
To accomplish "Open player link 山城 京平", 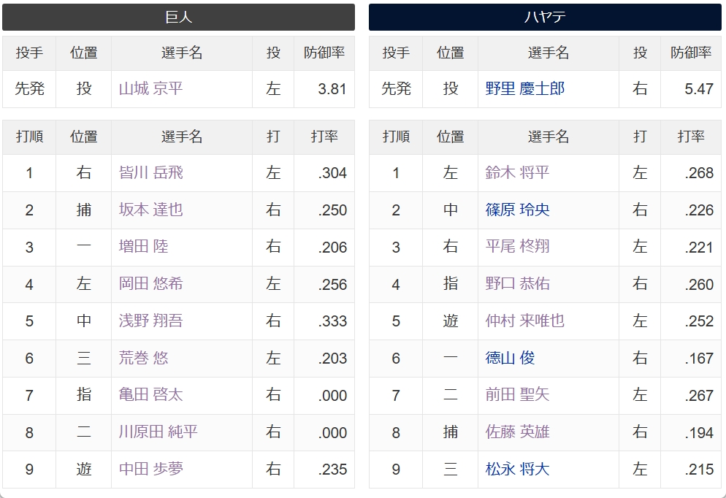I will pos(151,88).
